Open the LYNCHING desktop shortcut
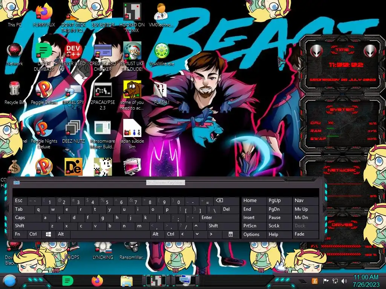The width and height of the screenshot is (386, 289). [x=103, y=251]
